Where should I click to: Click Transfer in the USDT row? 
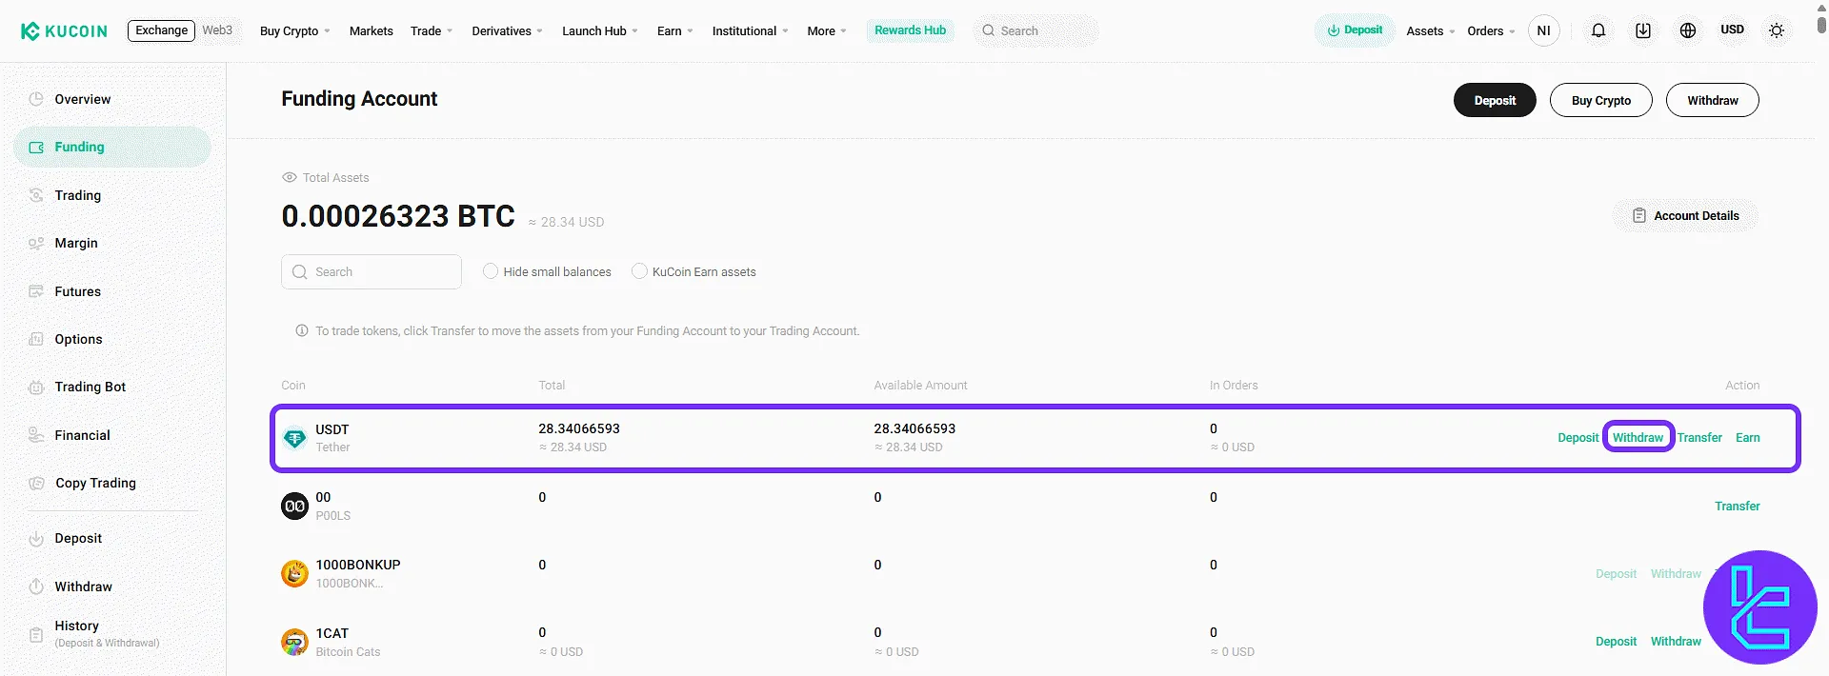click(1699, 438)
